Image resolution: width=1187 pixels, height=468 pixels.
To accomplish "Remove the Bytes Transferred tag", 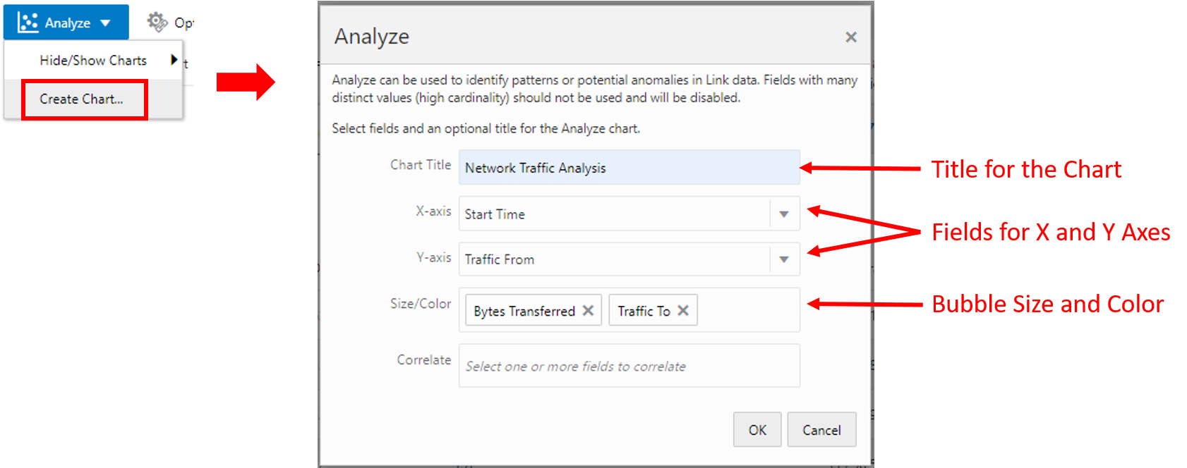I will [588, 311].
